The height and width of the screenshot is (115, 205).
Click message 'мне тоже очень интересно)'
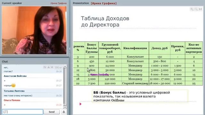[x=18, y=96]
